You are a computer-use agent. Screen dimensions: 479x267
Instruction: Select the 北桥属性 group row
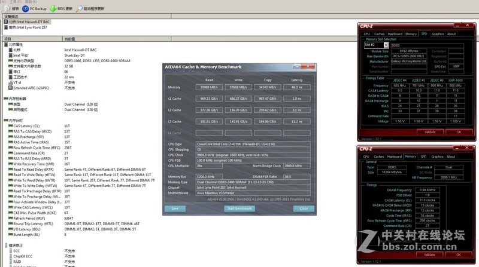click(13, 44)
